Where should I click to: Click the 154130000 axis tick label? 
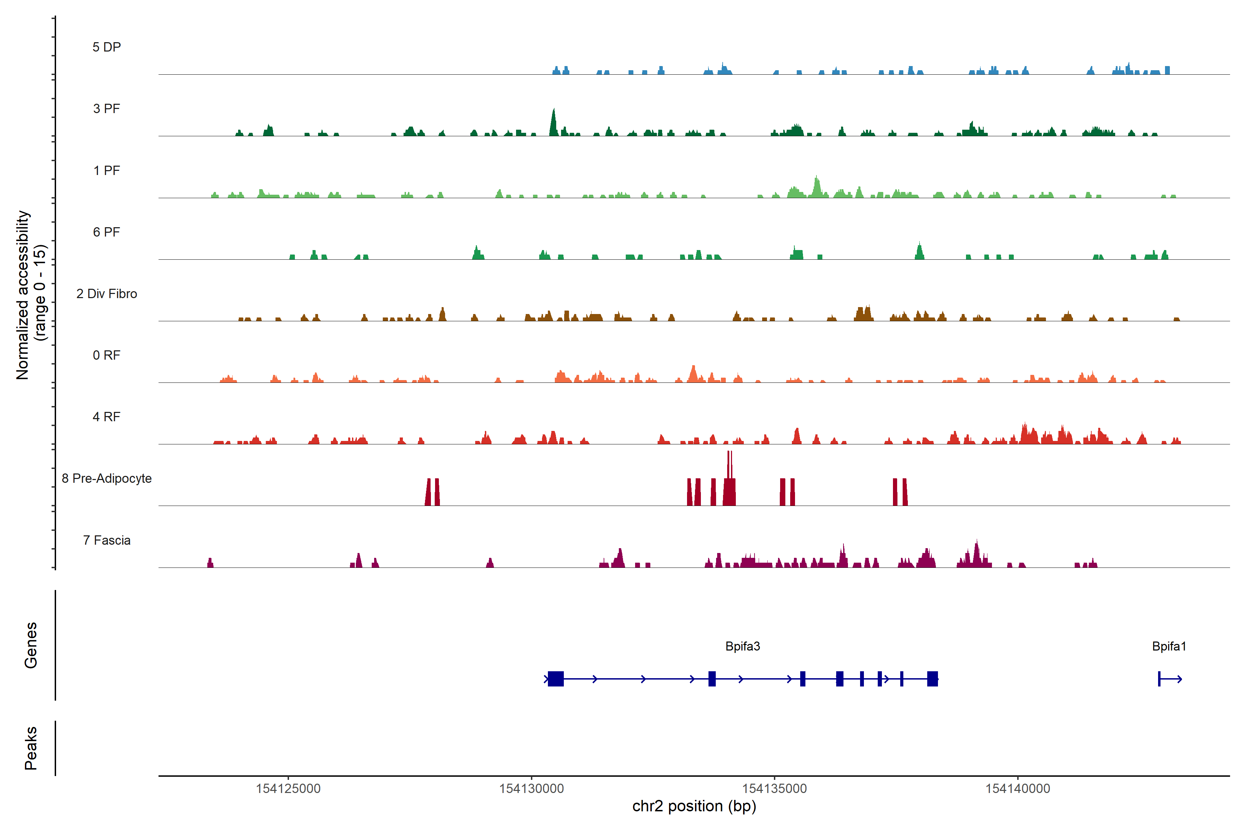531,789
